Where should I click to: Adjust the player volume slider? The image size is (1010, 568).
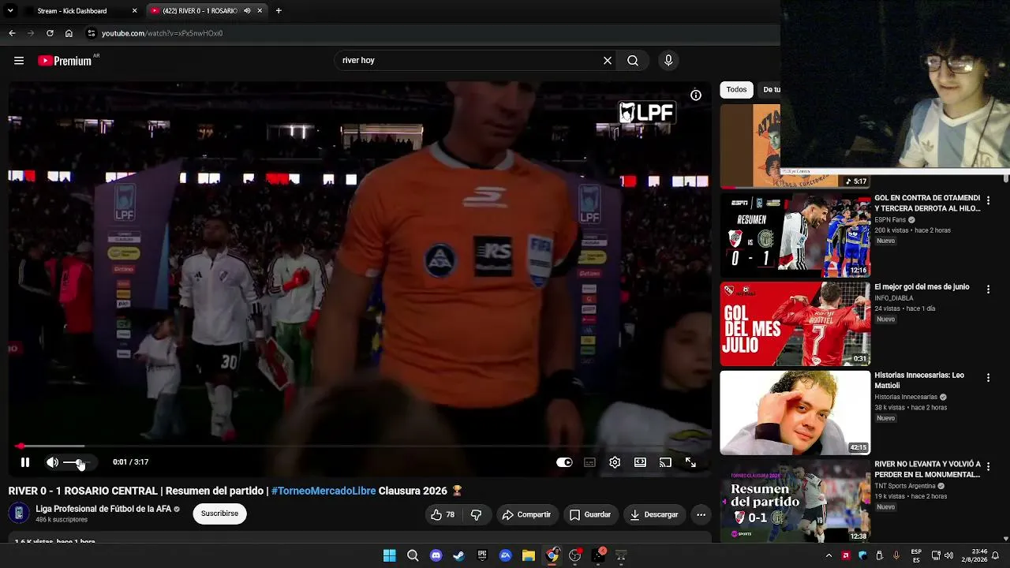click(77, 462)
